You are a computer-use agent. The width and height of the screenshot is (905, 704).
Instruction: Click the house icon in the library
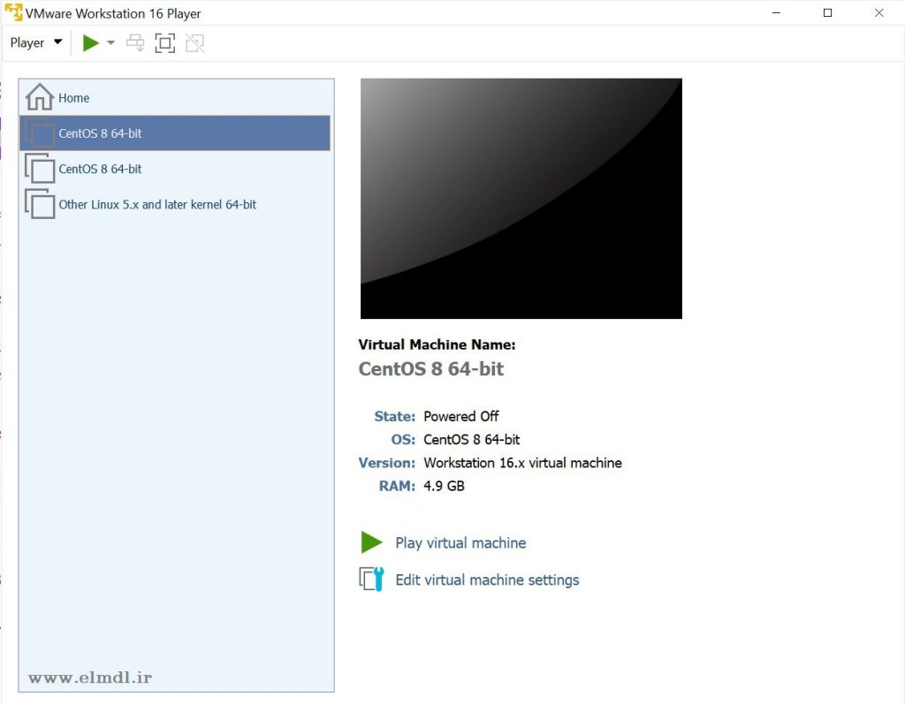(x=40, y=97)
